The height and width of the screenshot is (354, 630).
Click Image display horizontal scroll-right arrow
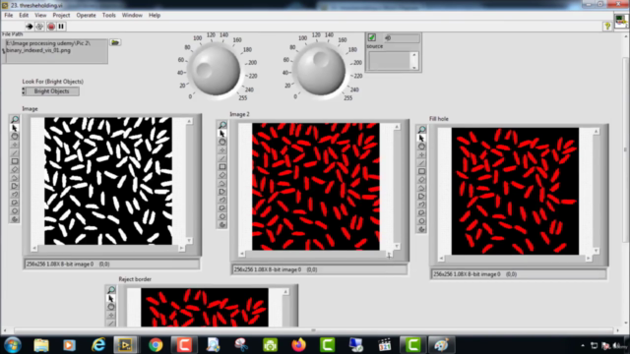click(181, 249)
